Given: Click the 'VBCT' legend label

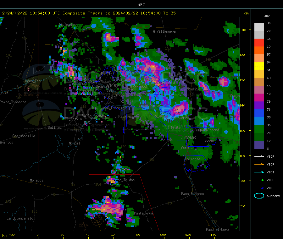Looking at the screenshot, I should 270,172.
